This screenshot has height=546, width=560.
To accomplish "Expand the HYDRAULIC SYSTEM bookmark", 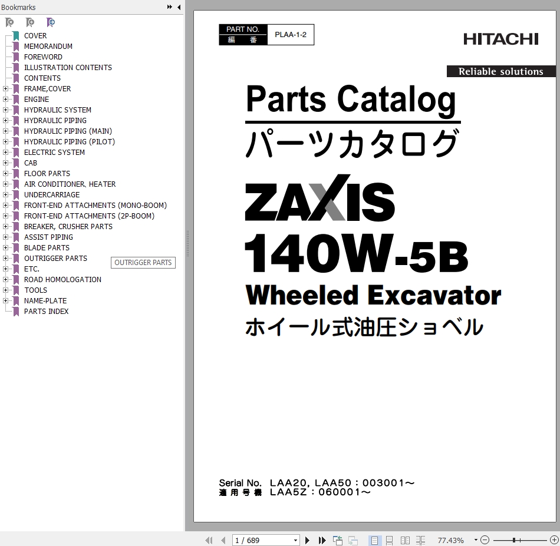I will [x=5, y=110].
